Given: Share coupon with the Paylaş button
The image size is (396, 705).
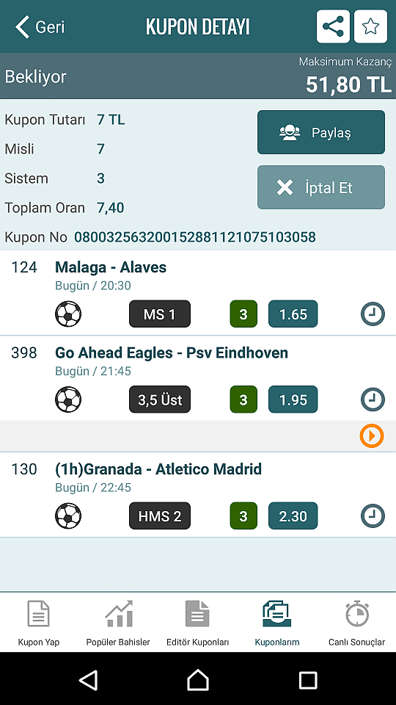Looking at the screenshot, I should point(321,133).
